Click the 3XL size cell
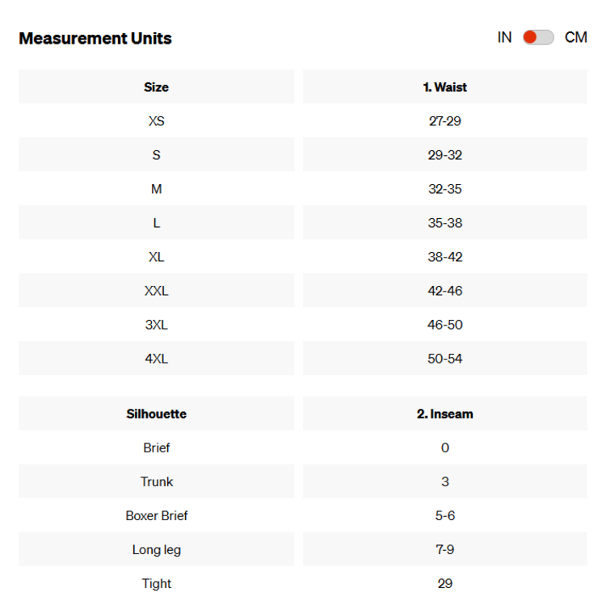 156,325
